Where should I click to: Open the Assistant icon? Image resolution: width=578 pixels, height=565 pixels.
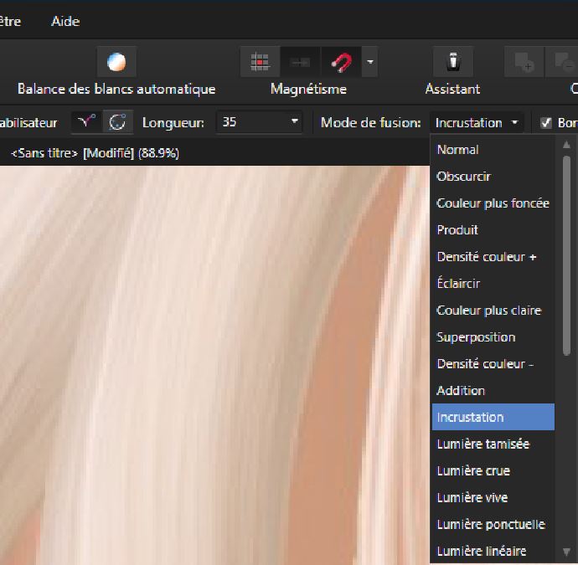coord(453,61)
